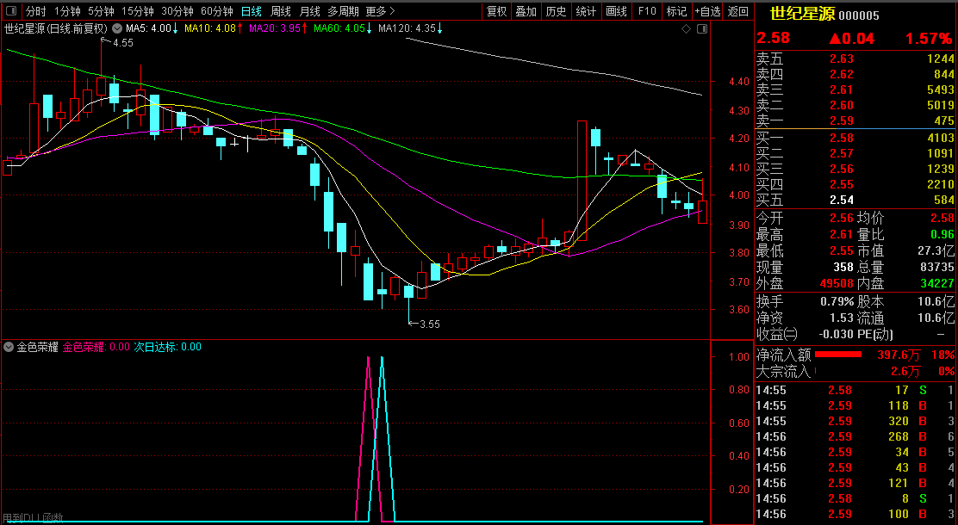Click the 卖五 order row
This screenshot has height=525, width=958.
click(855, 59)
